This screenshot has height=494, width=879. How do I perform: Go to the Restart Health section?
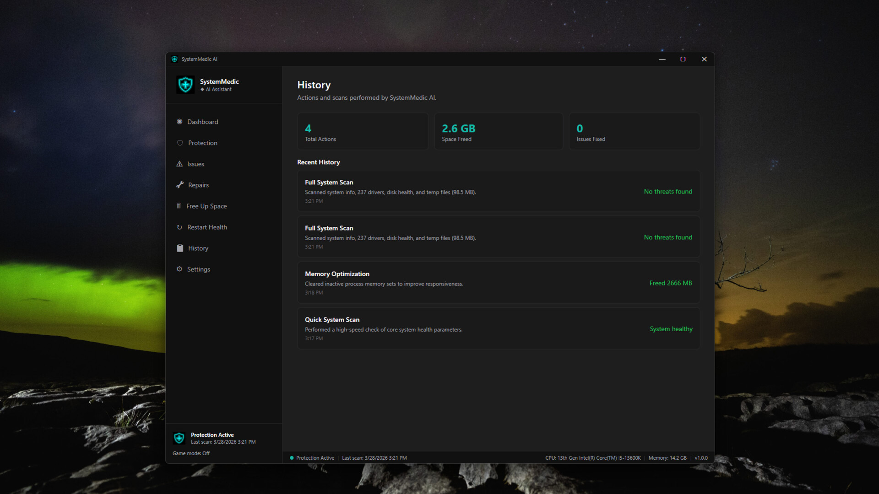[x=207, y=227]
